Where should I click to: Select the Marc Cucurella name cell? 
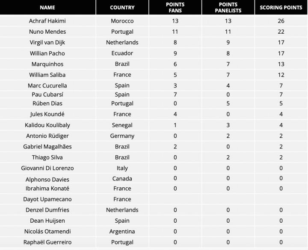[x=47, y=85]
